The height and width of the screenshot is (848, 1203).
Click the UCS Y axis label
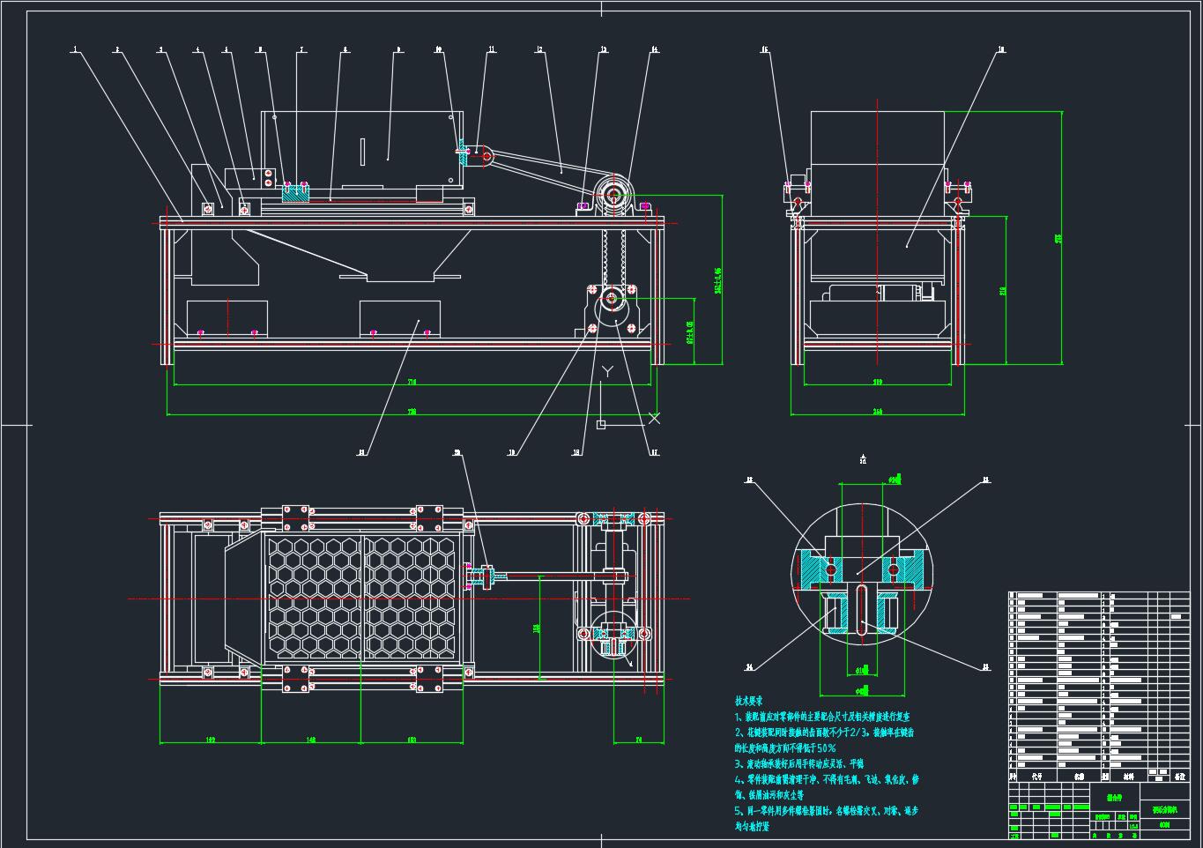point(605,370)
